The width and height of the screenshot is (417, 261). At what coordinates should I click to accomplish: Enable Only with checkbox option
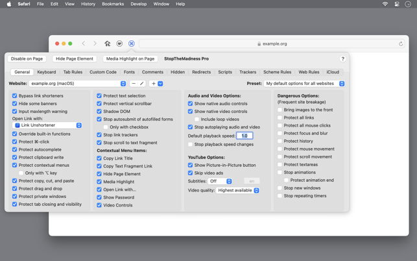106,127
